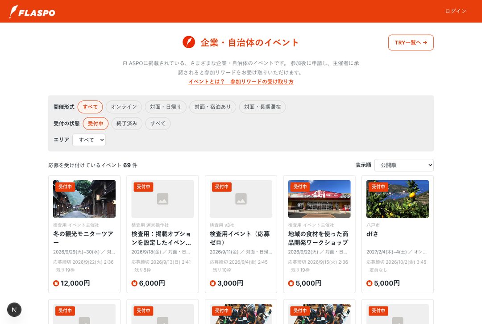Screen dimensions: 482x324
Task: Click the FLASPO logo in the header
Action: tap(32, 12)
